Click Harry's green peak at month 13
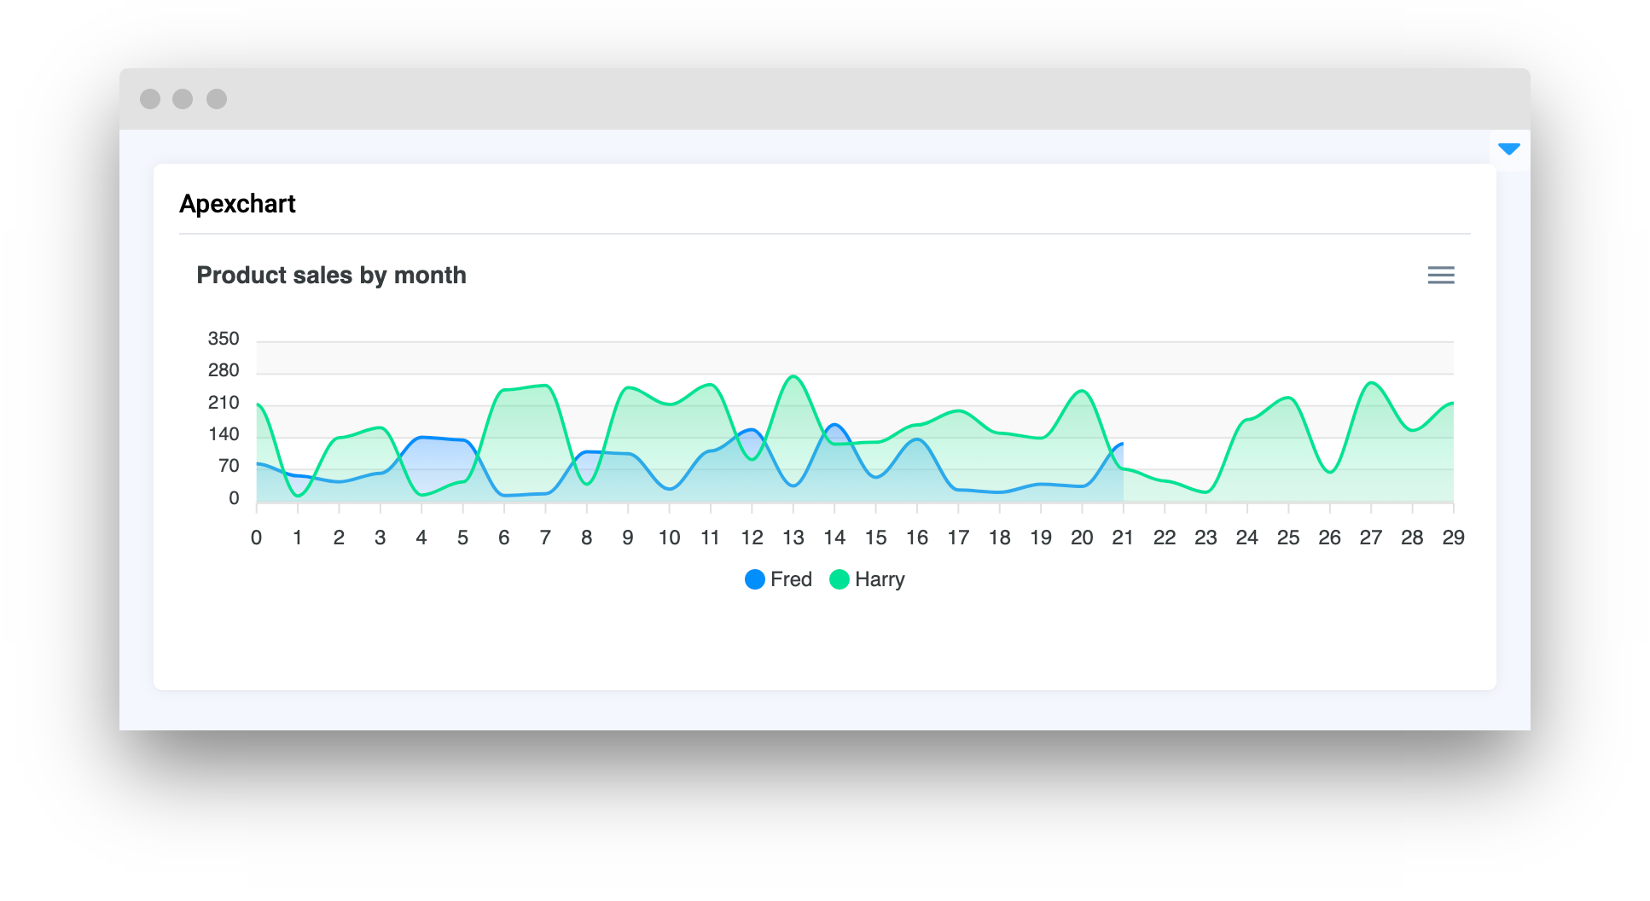Image resolution: width=1650 pixels, height=901 pixels. [x=793, y=376]
